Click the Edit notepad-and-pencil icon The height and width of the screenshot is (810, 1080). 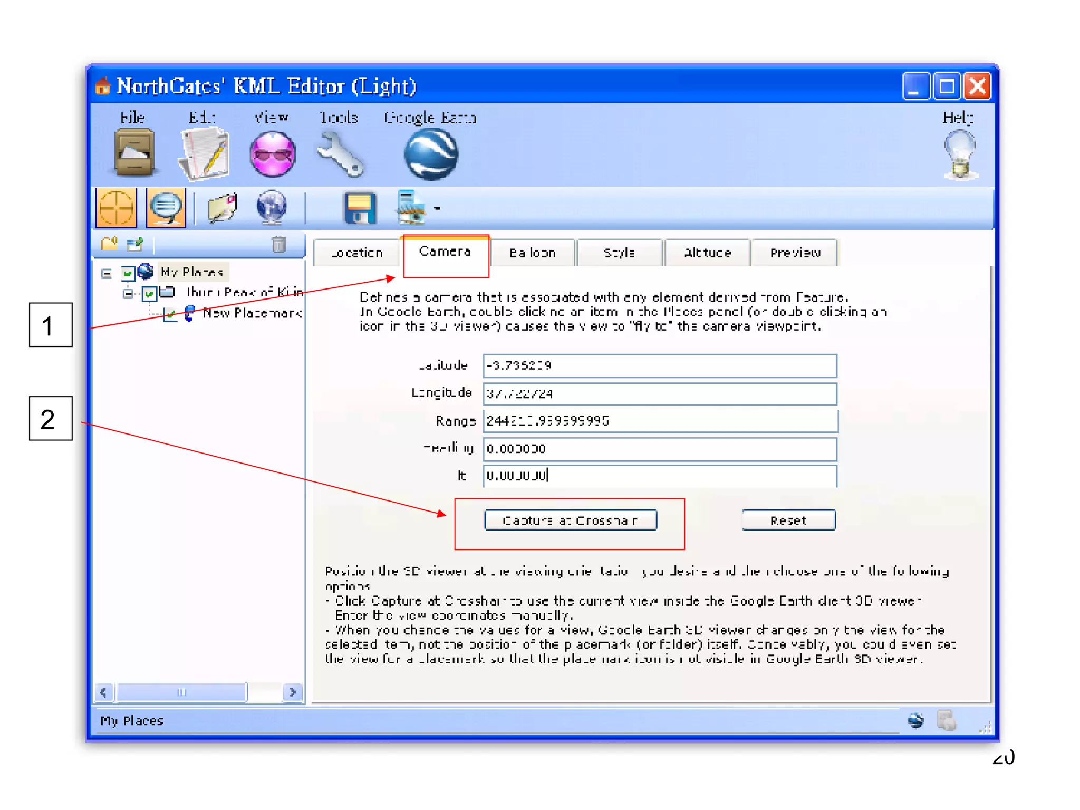[x=205, y=154]
